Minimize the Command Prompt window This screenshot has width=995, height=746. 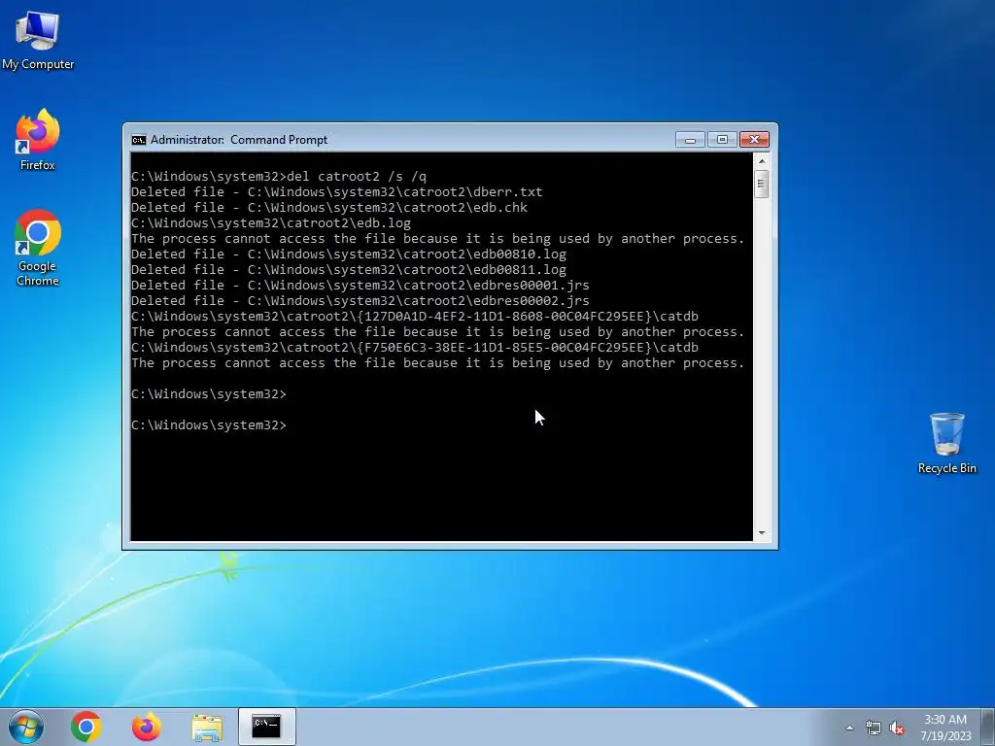691,140
